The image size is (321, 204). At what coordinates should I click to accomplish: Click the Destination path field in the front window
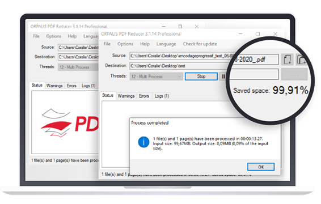(x=179, y=66)
